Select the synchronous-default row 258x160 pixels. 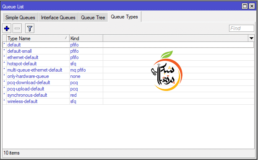point(128,95)
